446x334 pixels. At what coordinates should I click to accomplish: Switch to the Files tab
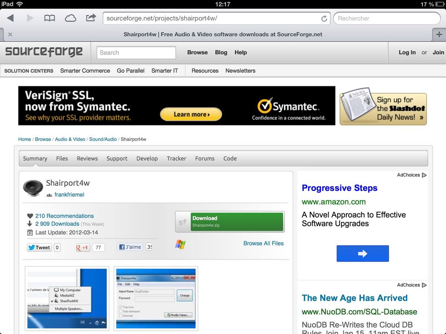pos(62,158)
